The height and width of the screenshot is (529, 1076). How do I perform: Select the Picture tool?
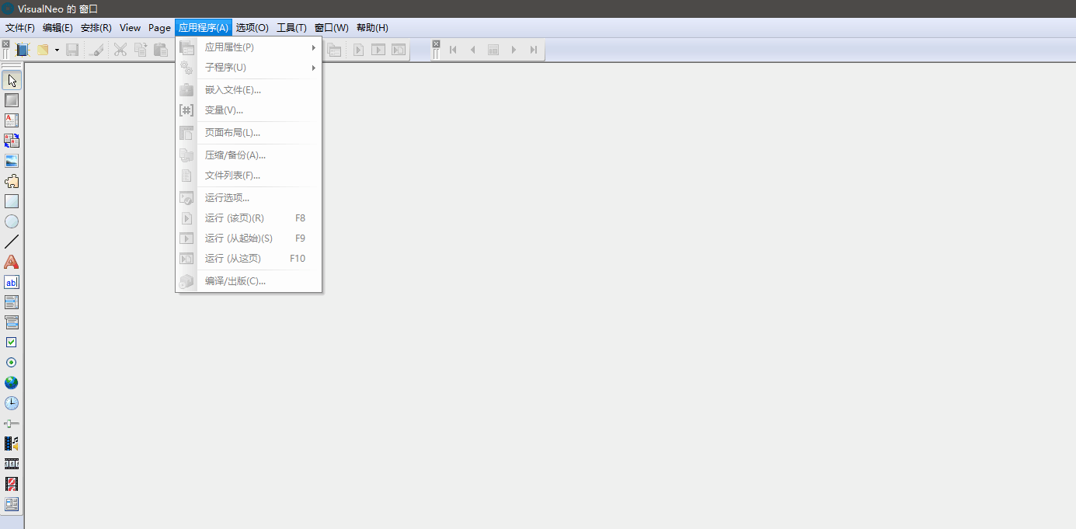pos(12,161)
